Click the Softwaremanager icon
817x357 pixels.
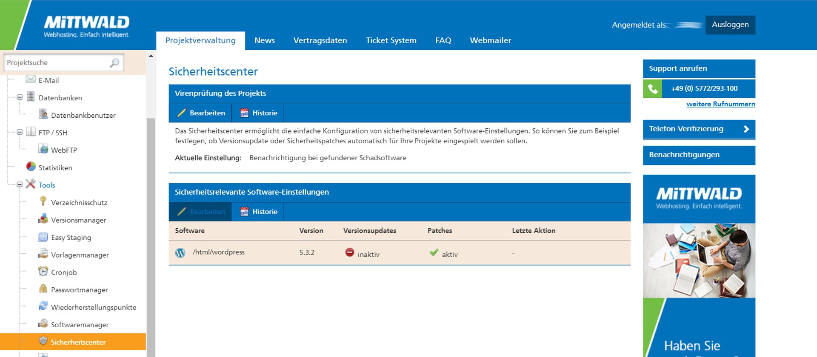click(43, 323)
